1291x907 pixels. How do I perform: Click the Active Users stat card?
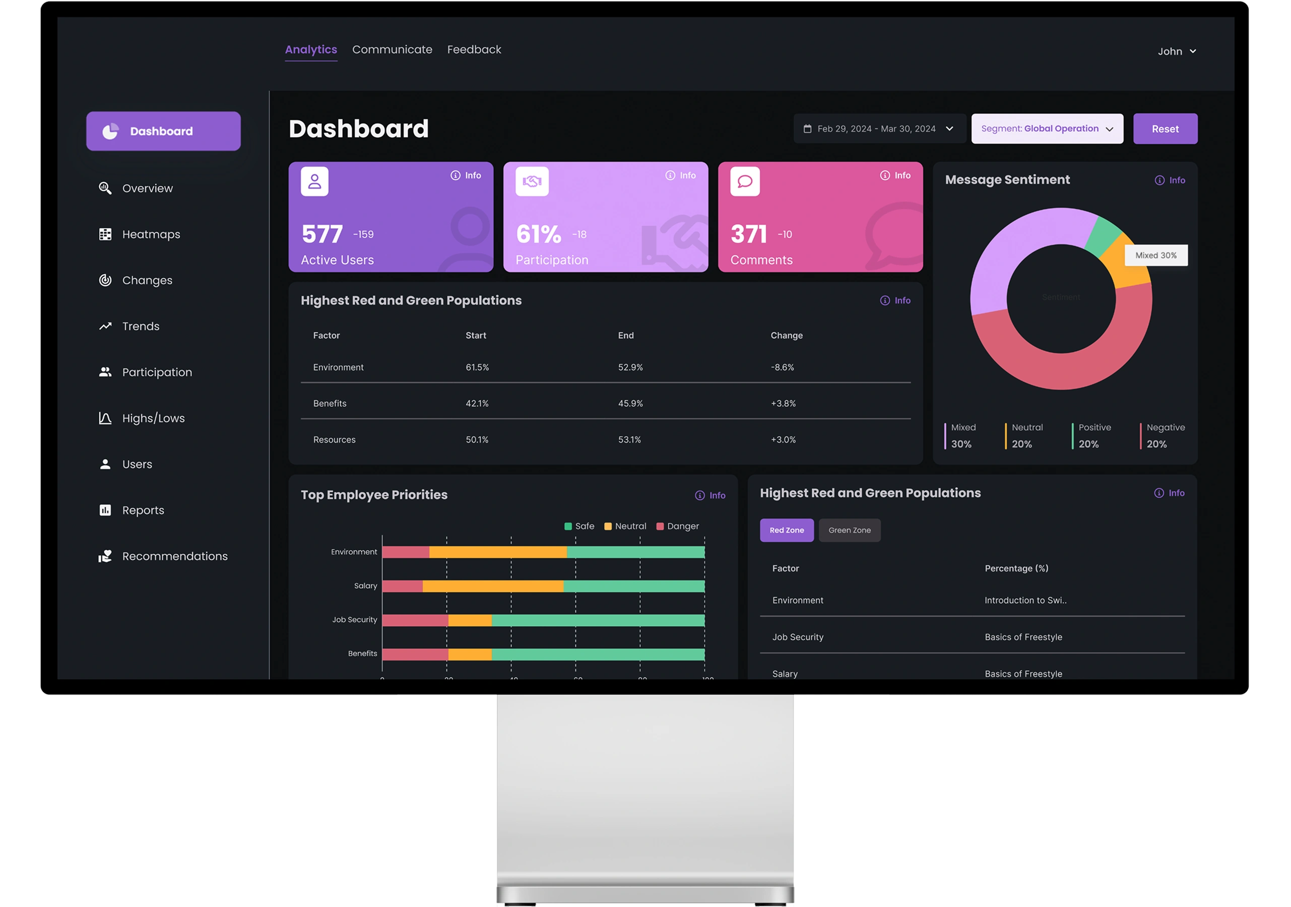[x=391, y=218]
